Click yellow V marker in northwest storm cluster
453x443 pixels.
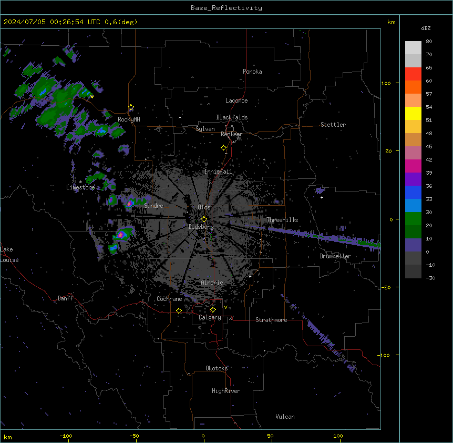pyautogui.click(x=92, y=97)
